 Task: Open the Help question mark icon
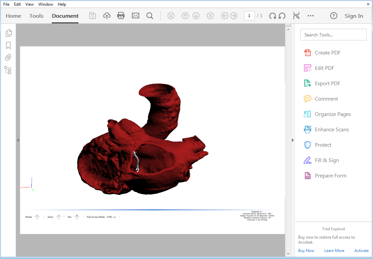[x=334, y=16]
